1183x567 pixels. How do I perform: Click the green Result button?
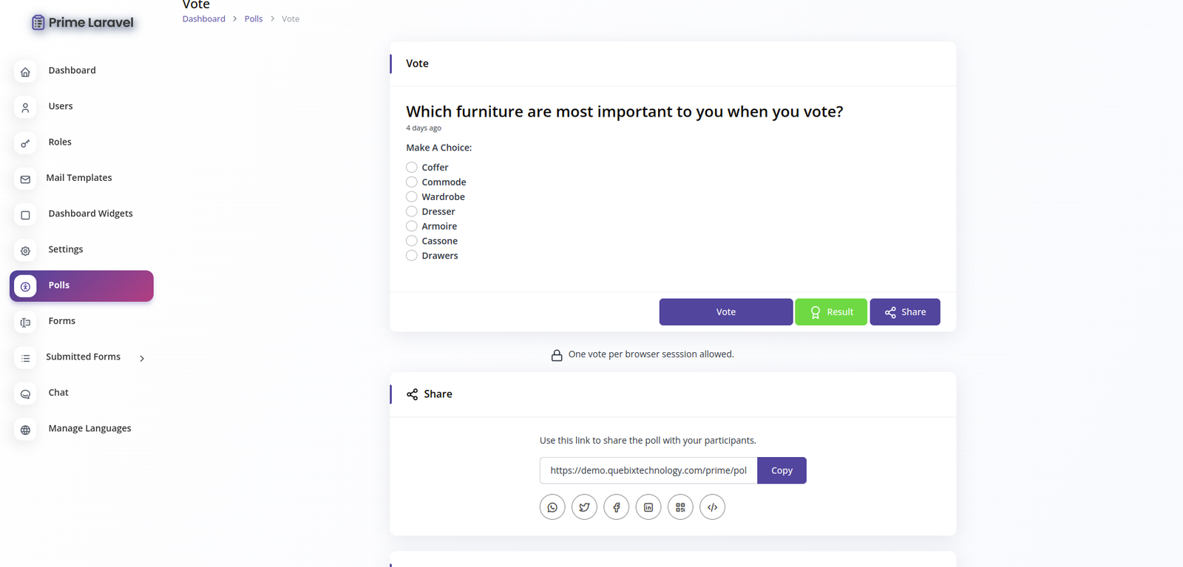(x=831, y=312)
